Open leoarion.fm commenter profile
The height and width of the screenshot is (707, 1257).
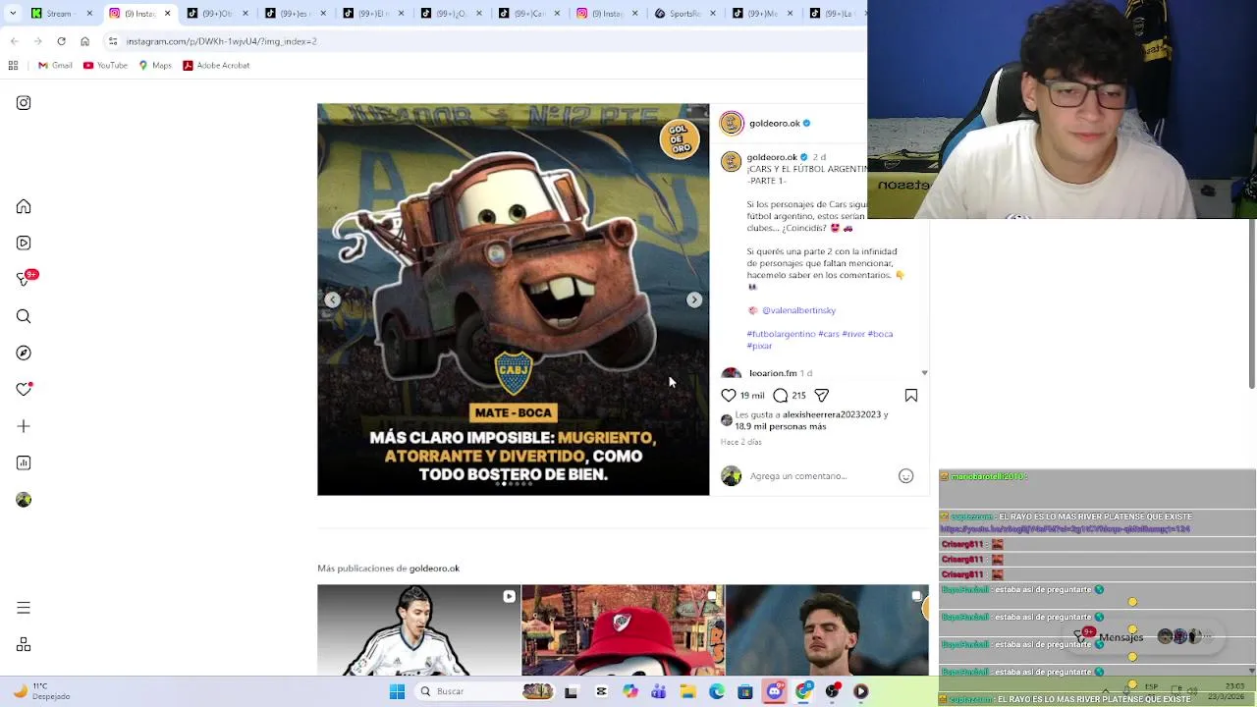(773, 373)
